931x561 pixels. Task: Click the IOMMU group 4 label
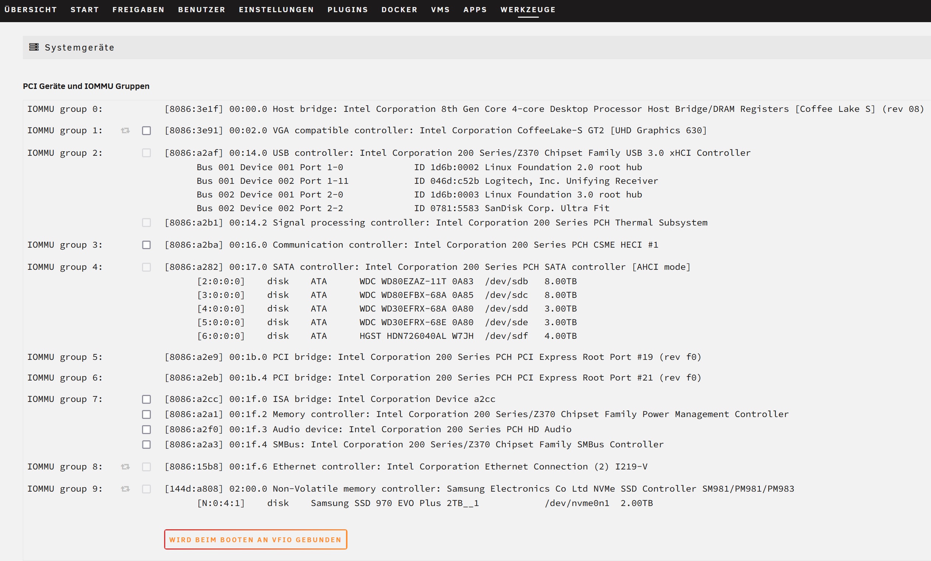pos(65,267)
